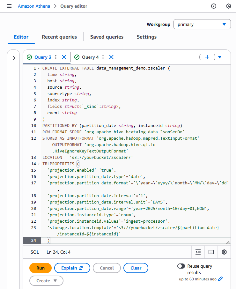This screenshot has width=236, height=289.
Task: Run the current query
Action: [41, 268]
